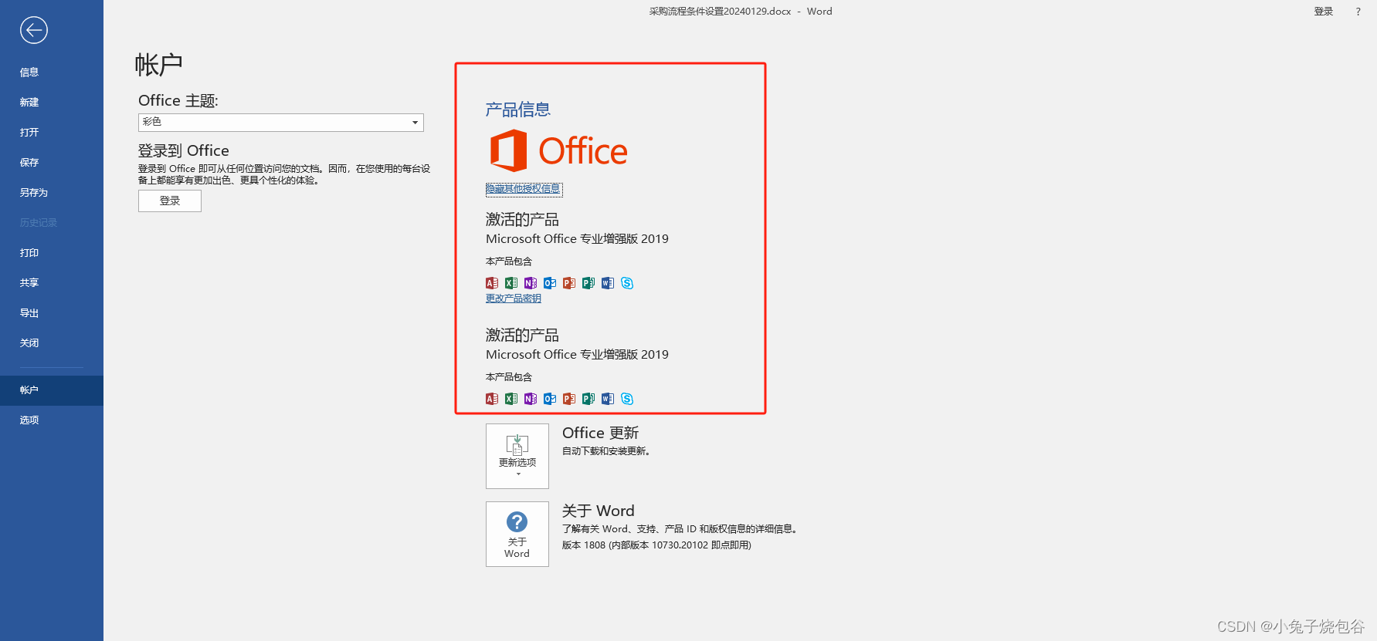Click the Publisher icon in the lower product listing
This screenshot has height=641, width=1377.
tap(588, 399)
